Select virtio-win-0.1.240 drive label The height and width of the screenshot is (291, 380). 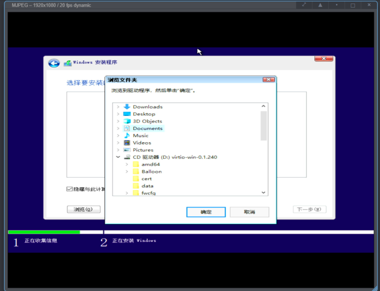coord(175,157)
